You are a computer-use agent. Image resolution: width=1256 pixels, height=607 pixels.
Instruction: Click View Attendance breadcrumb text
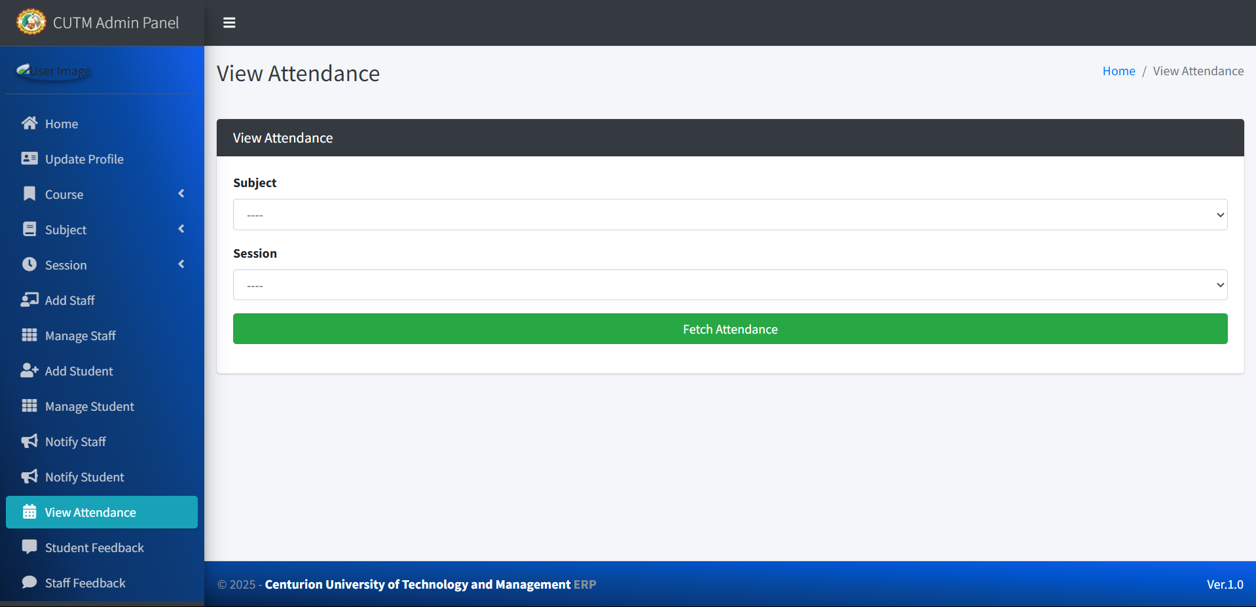pyautogui.click(x=1198, y=71)
